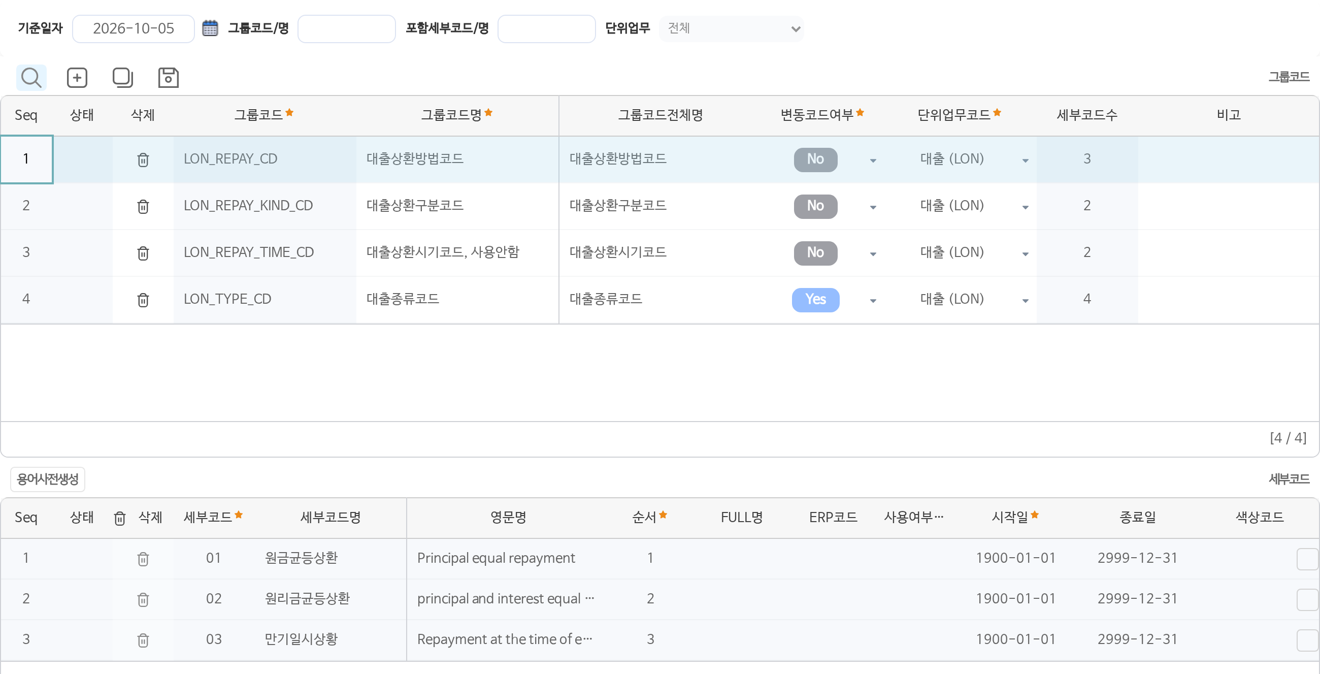This screenshot has width=1320, height=674.
Task: Sort by 그룹코드전체명 column header
Action: tap(660, 115)
